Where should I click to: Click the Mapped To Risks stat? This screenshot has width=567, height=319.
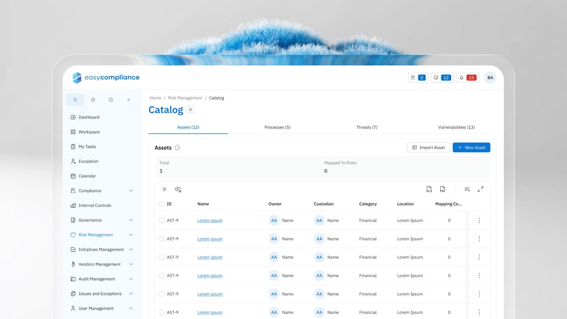pyautogui.click(x=340, y=167)
